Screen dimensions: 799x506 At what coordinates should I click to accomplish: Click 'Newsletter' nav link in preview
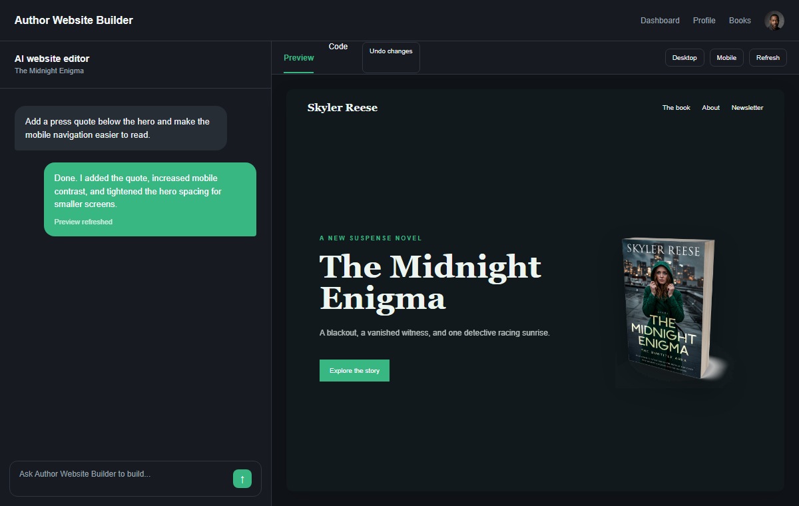747,108
